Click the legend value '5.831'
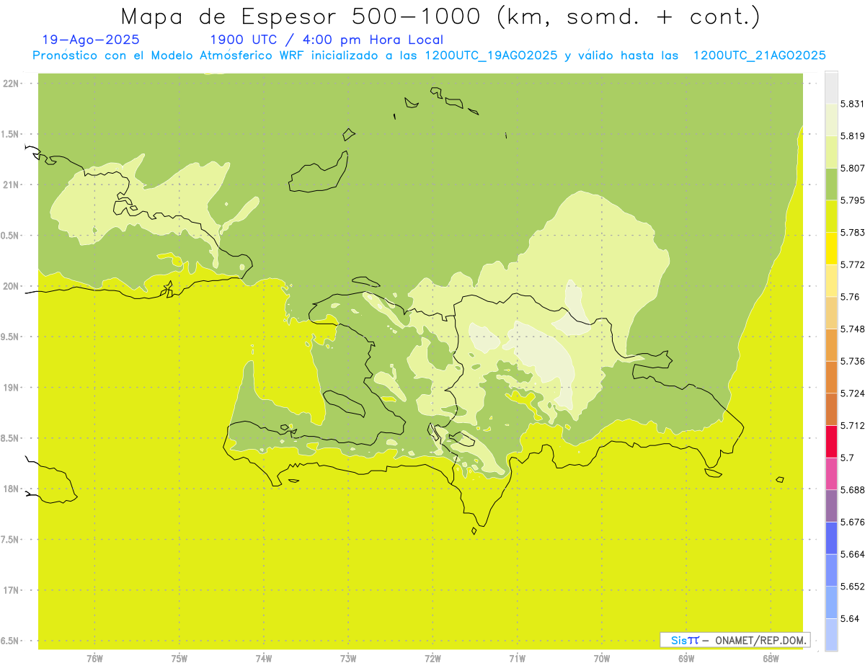The height and width of the screenshot is (668, 865). tap(852, 104)
